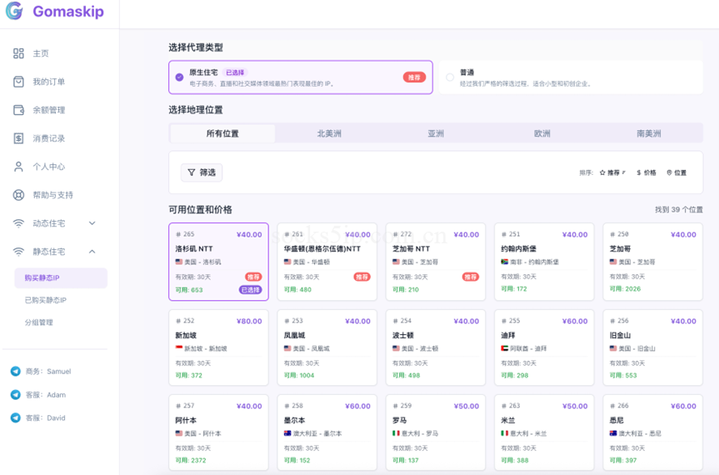Screen dimensions: 719x475
Task: Sort the list by 价格
Action: [647, 172]
